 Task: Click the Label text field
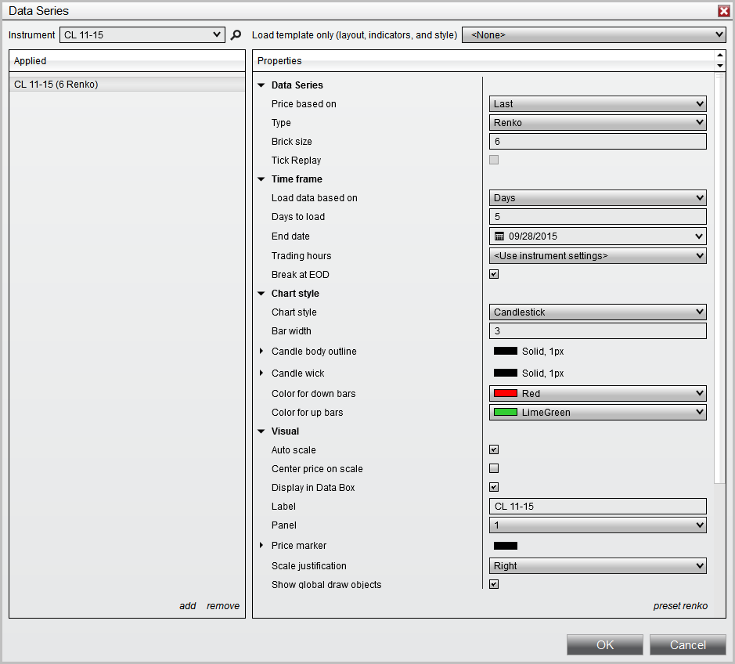pyautogui.click(x=598, y=507)
